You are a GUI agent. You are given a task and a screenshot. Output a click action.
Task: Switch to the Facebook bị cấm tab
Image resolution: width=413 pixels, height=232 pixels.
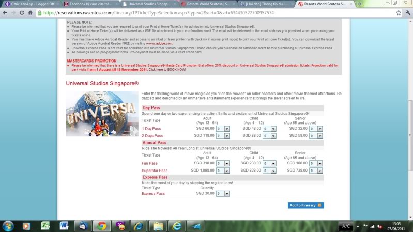tap(90, 4)
